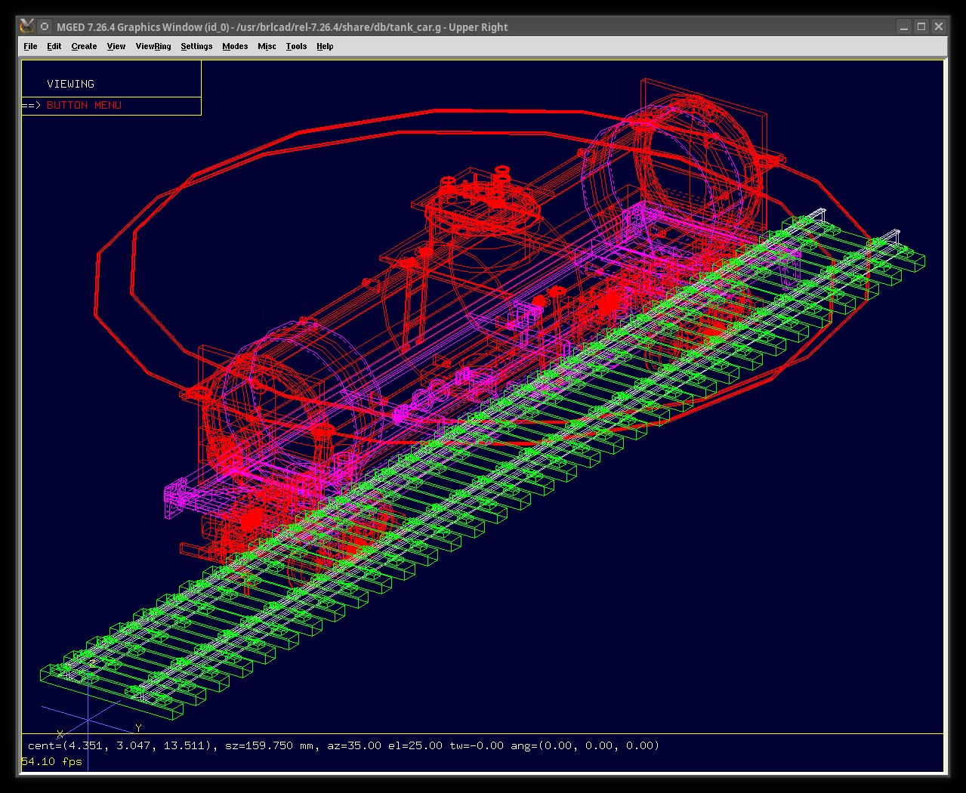Open the Tools menu
The width and height of the screenshot is (966, 793).
pos(296,46)
